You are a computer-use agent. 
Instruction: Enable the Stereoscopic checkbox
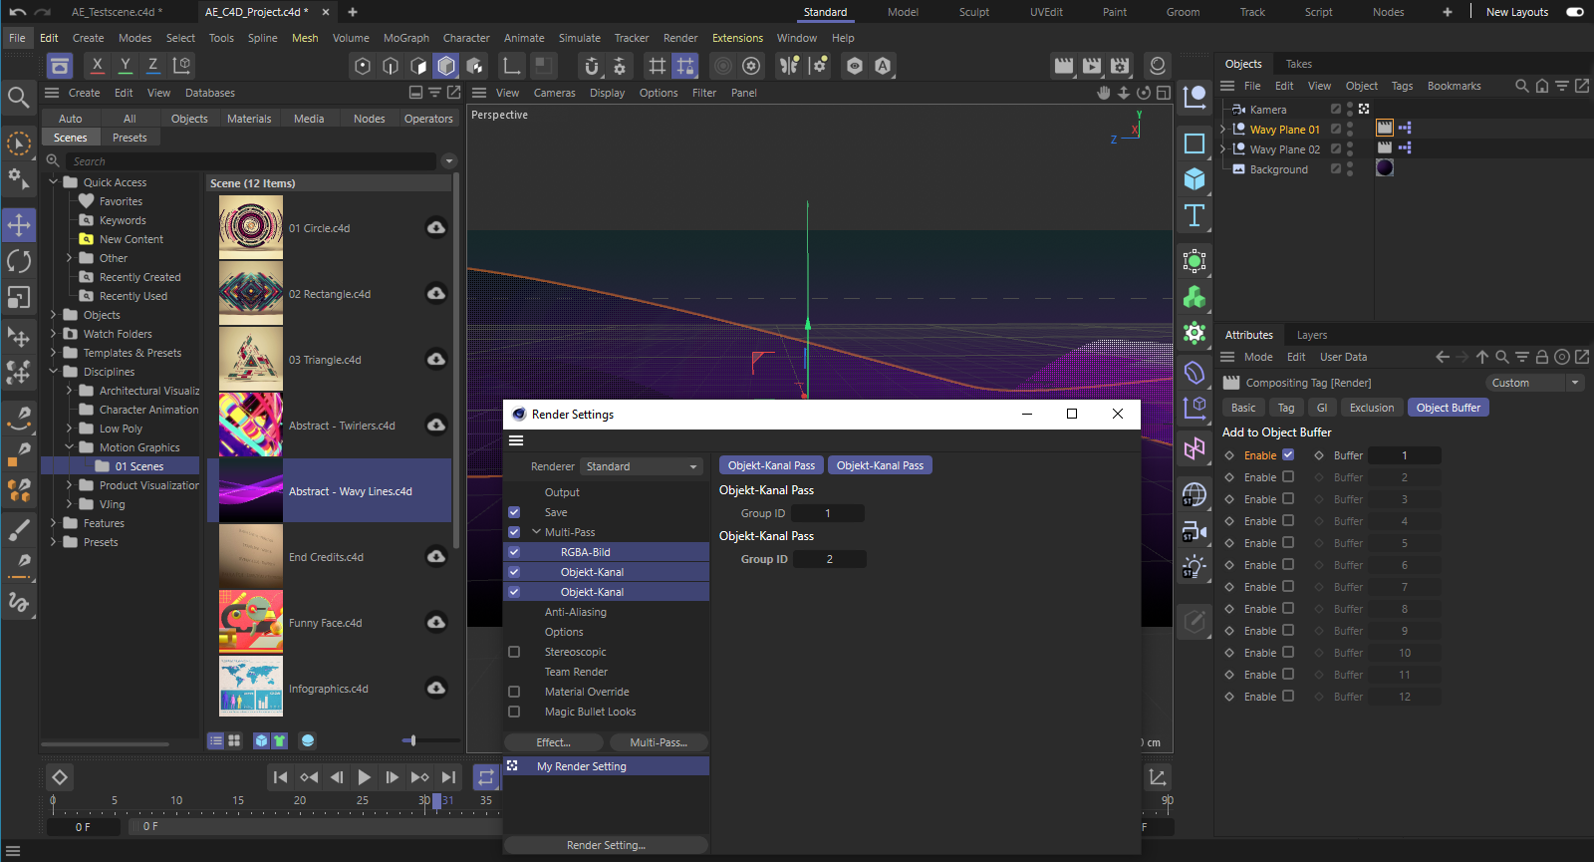[514, 652]
